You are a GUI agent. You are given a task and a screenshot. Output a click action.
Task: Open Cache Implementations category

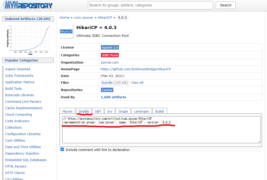click(24, 108)
